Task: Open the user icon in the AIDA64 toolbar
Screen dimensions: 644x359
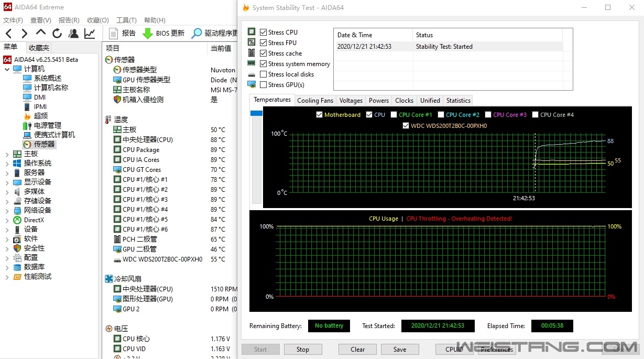Action: 73,34
